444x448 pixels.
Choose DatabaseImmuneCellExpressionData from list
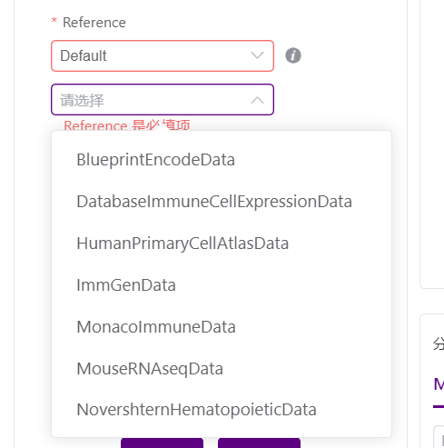pos(222,202)
